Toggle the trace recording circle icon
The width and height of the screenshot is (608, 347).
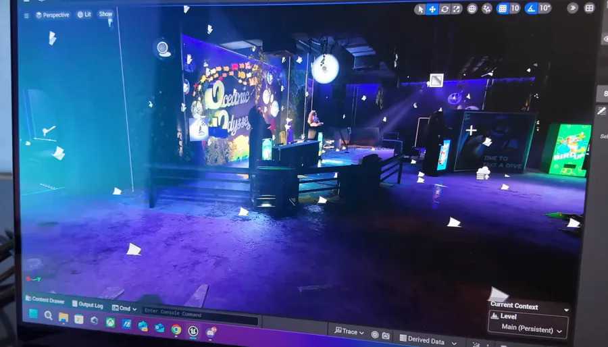(374, 335)
